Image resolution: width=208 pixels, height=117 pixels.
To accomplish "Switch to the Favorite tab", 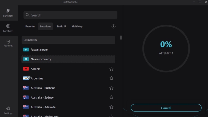I will [30, 26].
